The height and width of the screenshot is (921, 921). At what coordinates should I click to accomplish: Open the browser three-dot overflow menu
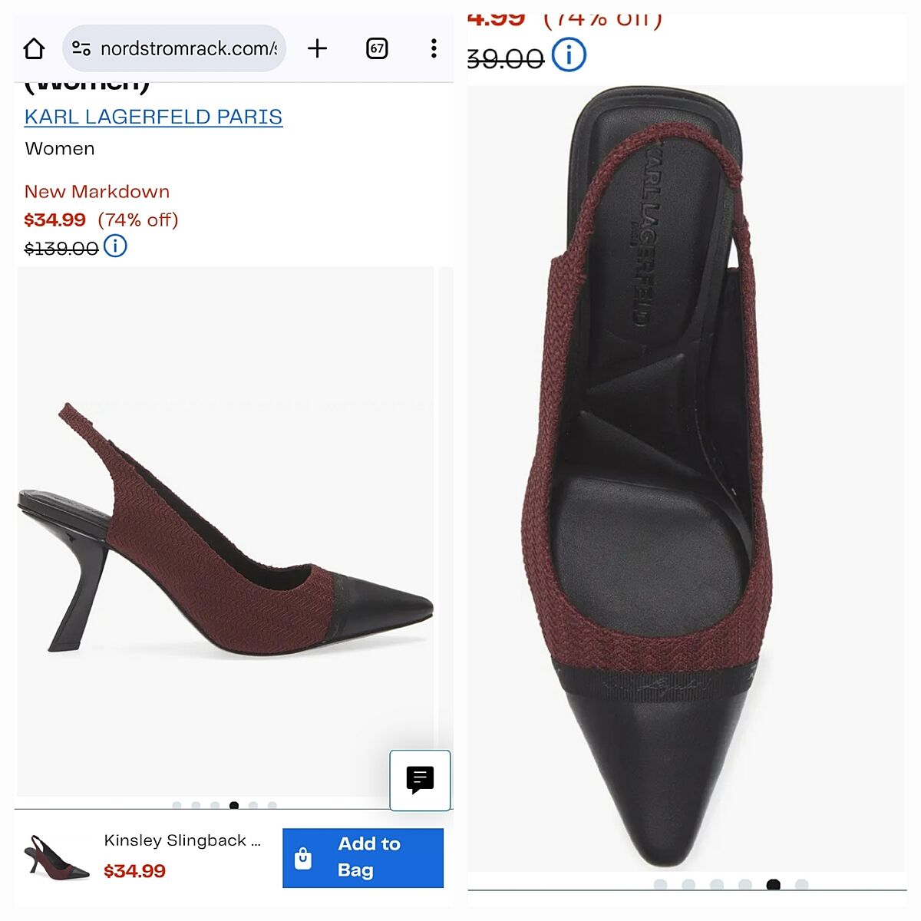pyautogui.click(x=434, y=48)
